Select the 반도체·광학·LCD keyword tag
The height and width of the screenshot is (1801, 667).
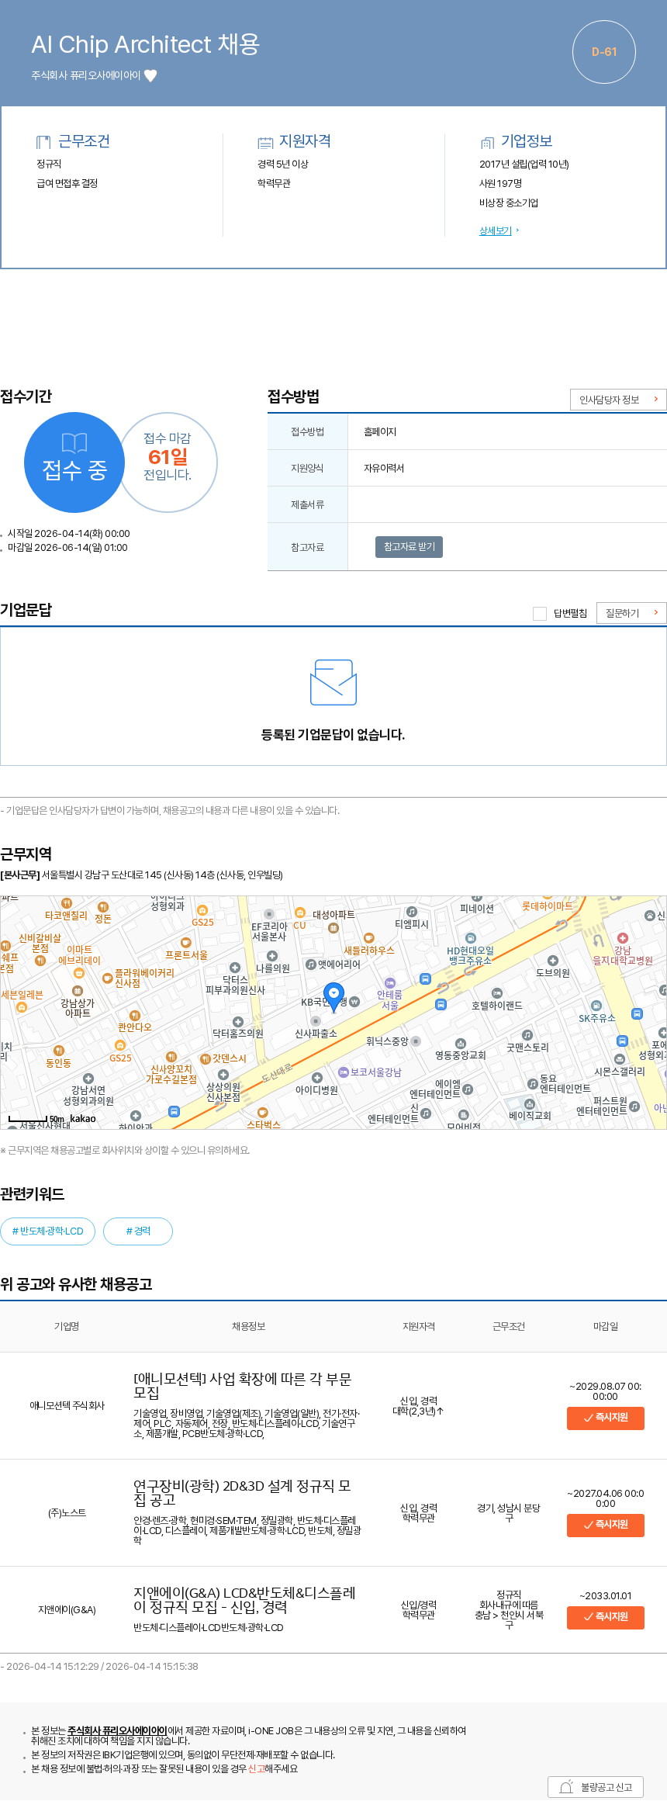pyautogui.click(x=48, y=1231)
